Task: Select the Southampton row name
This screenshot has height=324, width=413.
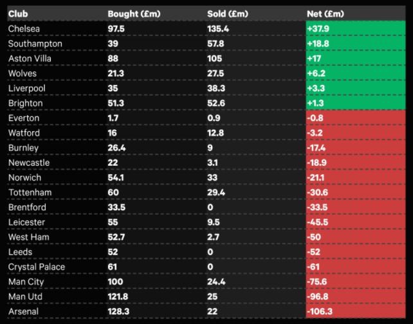Action: point(35,44)
